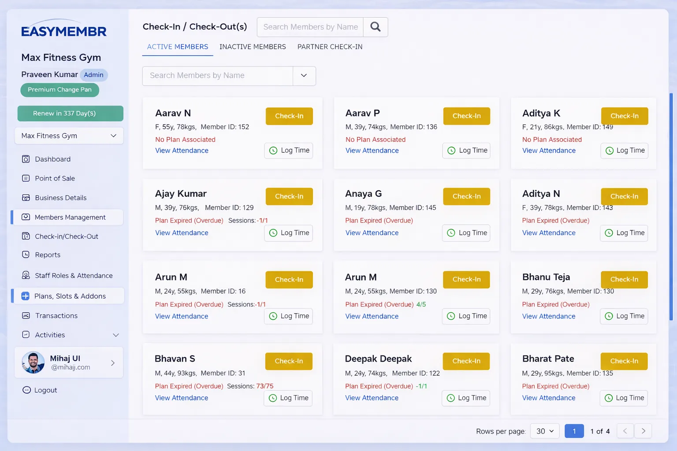View Attendance for Ajay Kumar
Image resolution: width=677 pixels, height=451 pixels.
pyautogui.click(x=182, y=233)
